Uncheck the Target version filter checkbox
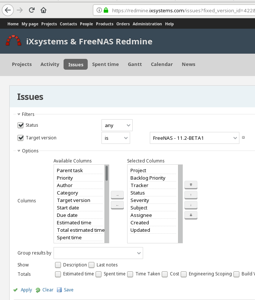The height and width of the screenshot is (300, 255). 20,138
